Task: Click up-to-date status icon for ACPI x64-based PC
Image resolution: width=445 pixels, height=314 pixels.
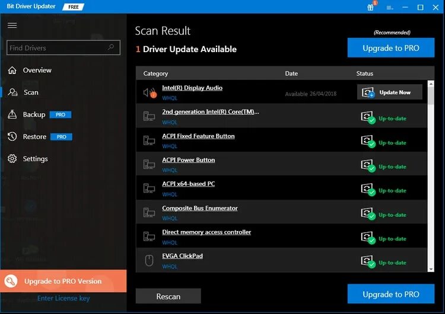Action: pos(368,190)
